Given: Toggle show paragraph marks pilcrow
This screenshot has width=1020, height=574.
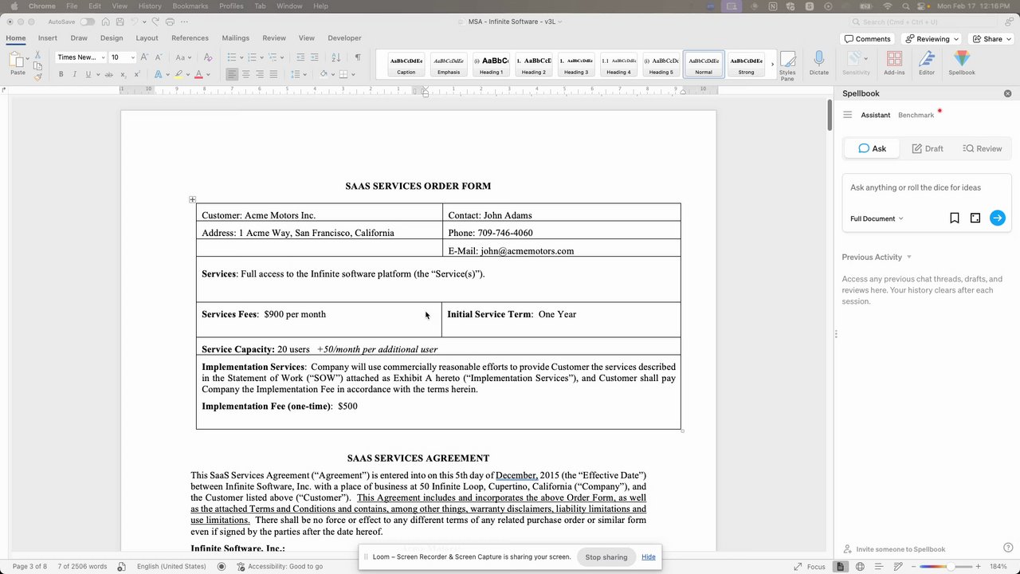Looking at the screenshot, I should [x=358, y=57].
